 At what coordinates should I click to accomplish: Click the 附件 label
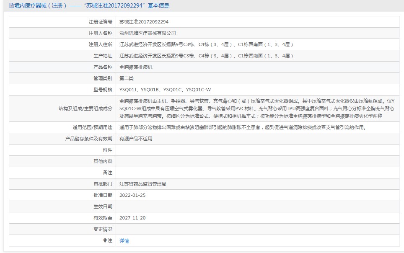107,150
